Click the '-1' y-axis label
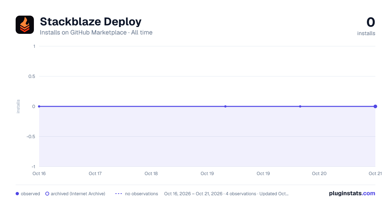 pos(33,167)
